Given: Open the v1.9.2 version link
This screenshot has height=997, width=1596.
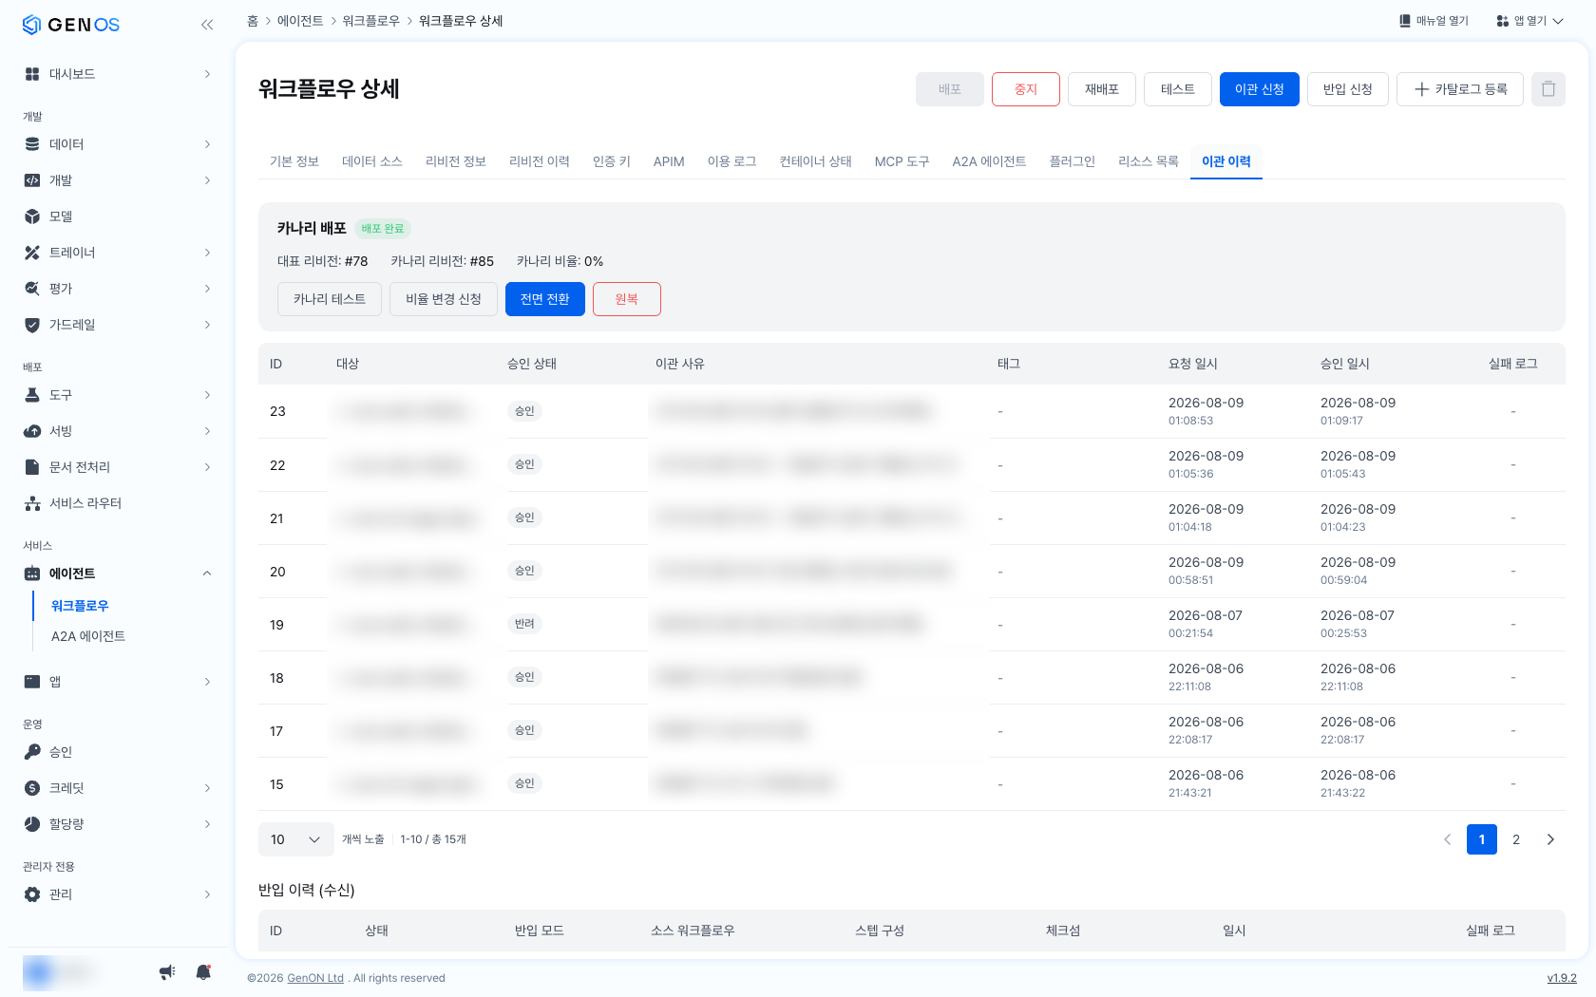Looking at the screenshot, I should pos(1562,978).
